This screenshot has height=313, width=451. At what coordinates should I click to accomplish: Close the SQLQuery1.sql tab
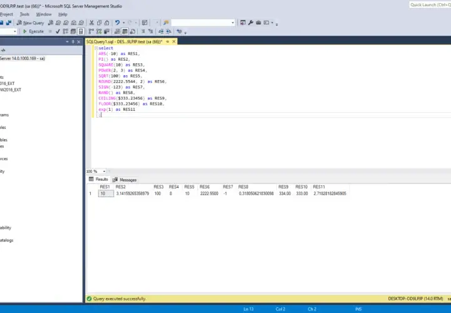pyautogui.click(x=174, y=42)
